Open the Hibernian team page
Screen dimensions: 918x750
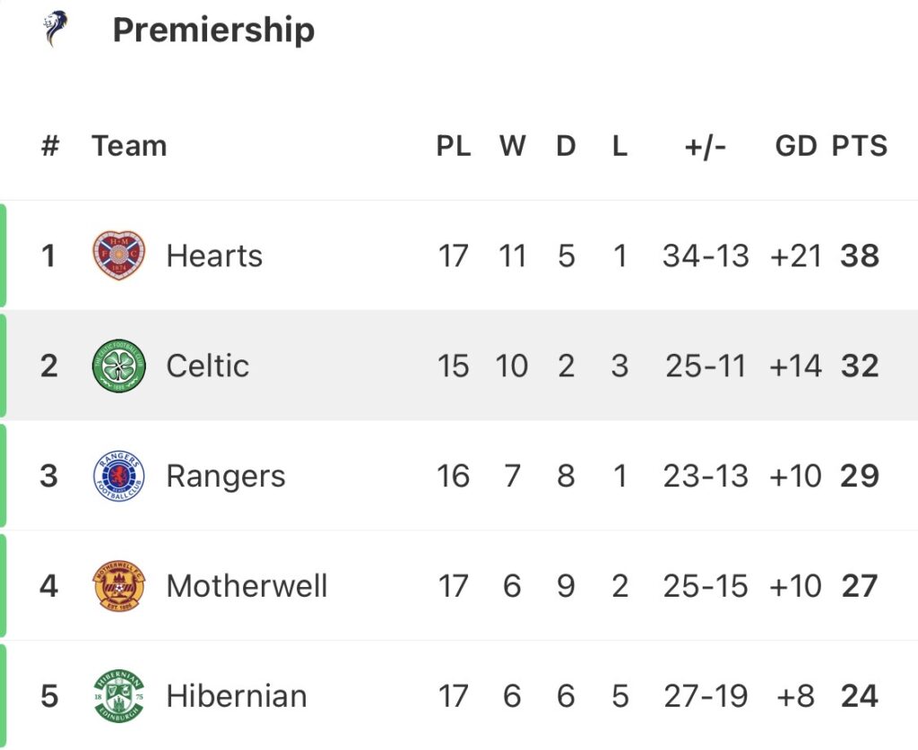pyautogui.click(x=237, y=696)
